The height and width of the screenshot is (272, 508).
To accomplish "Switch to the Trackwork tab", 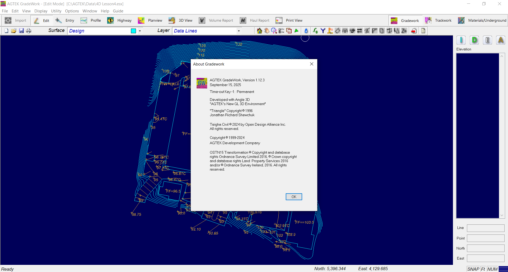I will click(439, 20).
